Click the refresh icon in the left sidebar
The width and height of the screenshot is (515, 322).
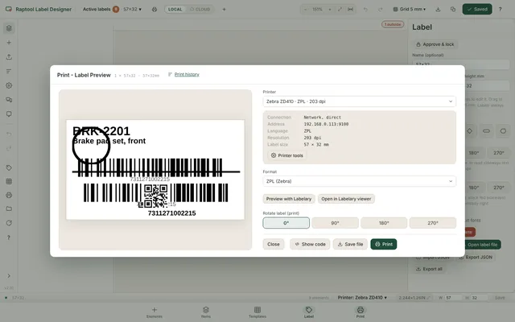pos(9,223)
